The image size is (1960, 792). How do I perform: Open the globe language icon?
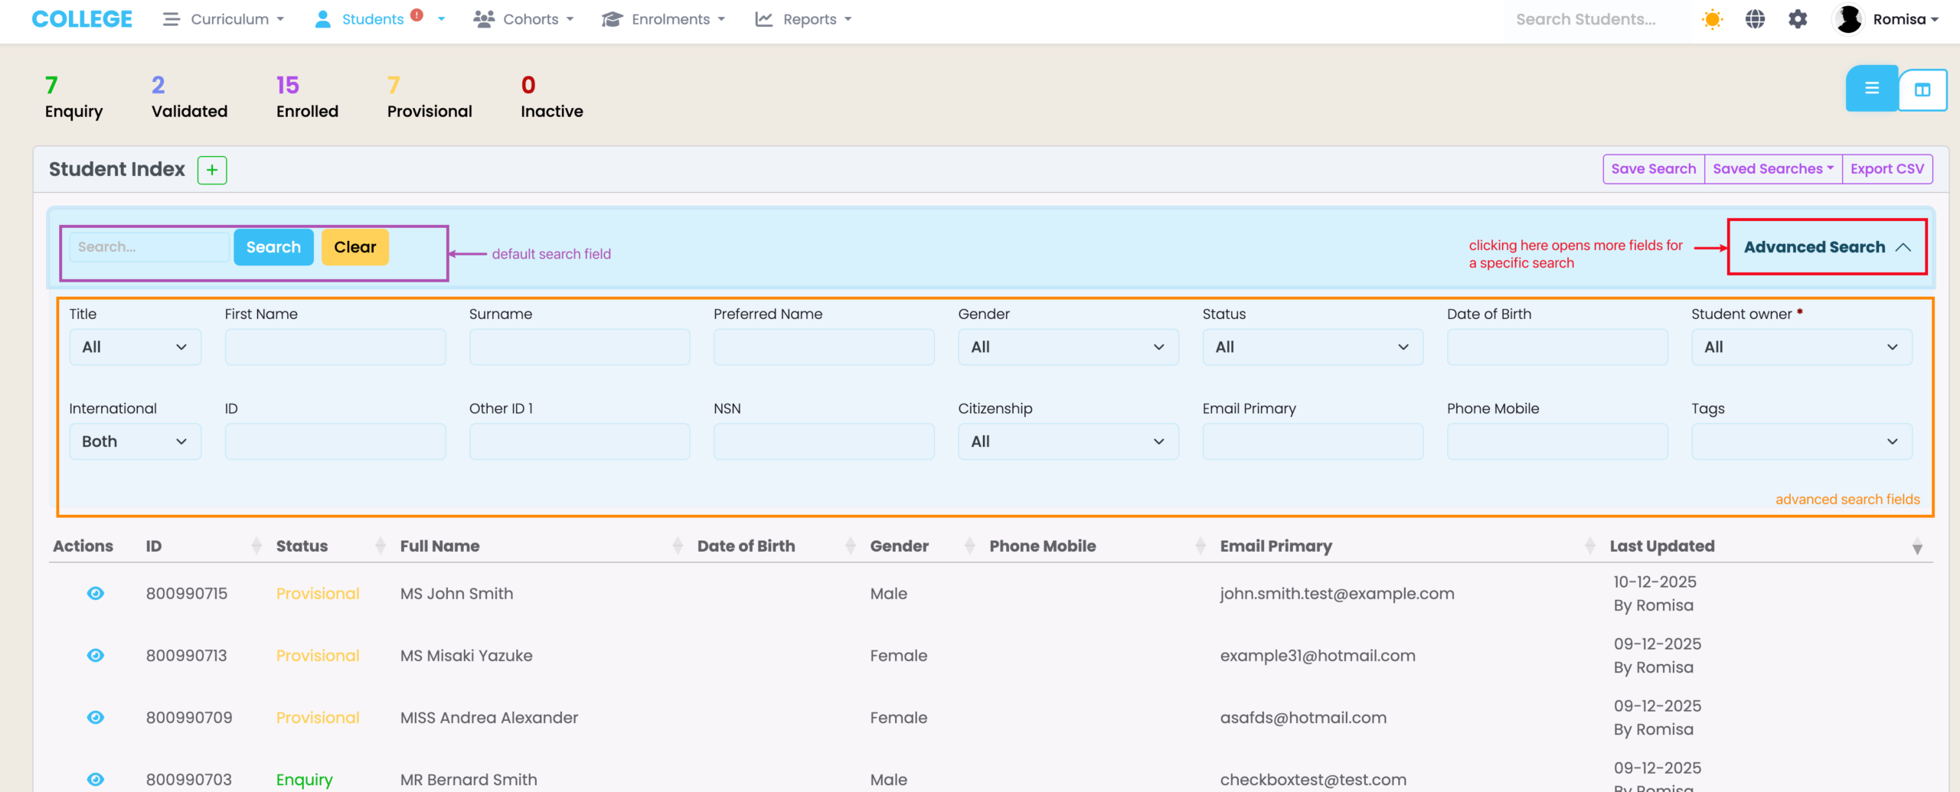click(1755, 20)
